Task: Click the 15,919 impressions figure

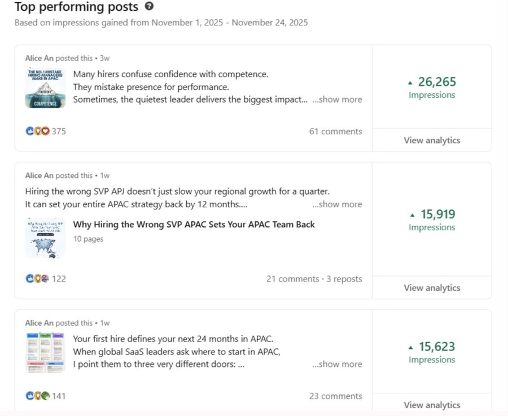Action: pos(437,214)
